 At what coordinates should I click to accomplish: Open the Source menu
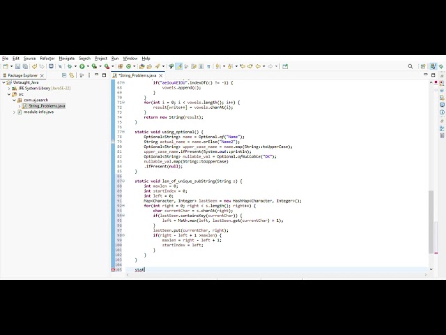point(29,59)
